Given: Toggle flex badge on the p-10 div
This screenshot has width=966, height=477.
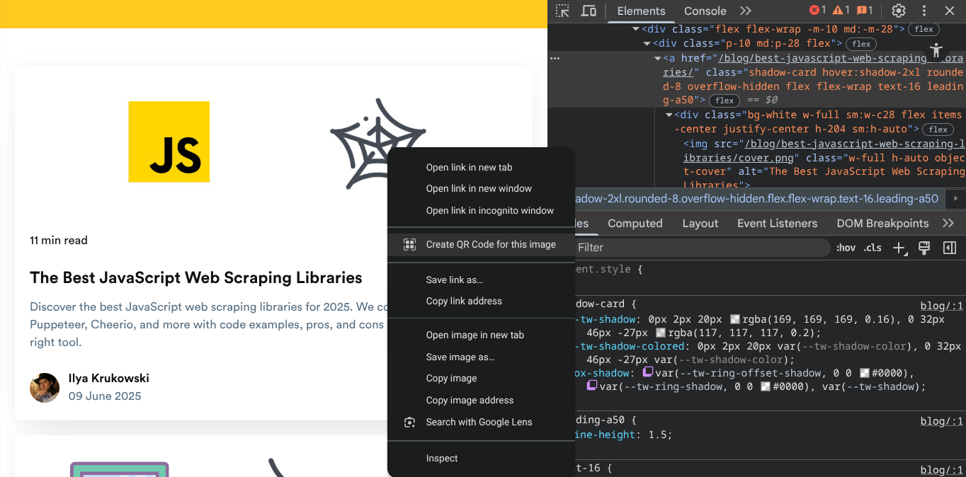Looking at the screenshot, I should pyautogui.click(x=861, y=44).
